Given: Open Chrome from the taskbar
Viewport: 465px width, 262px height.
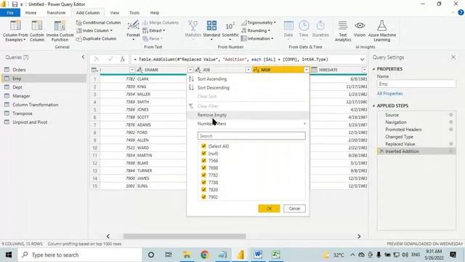Looking at the screenshot, I should coord(204,255).
